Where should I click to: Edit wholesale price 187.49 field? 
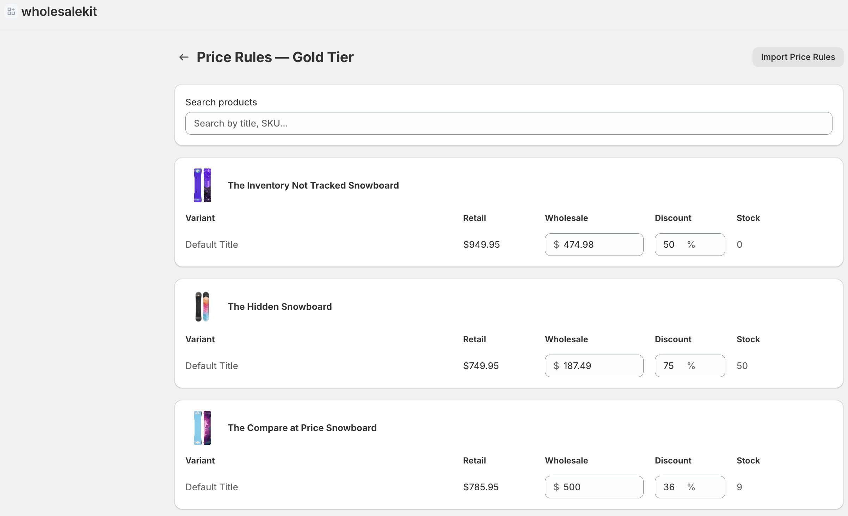coord(594,366)
